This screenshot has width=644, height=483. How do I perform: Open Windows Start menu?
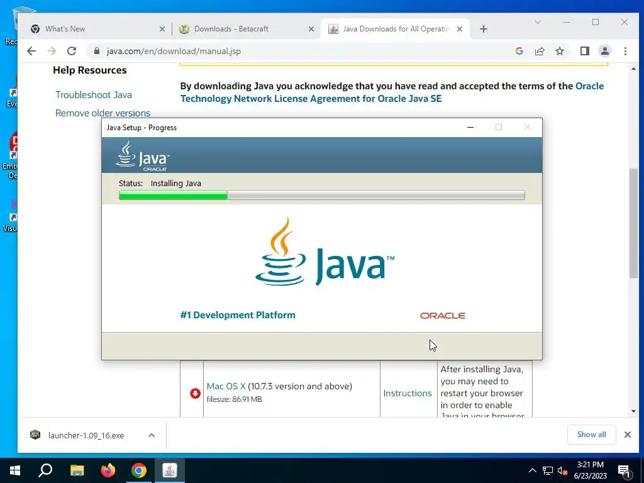[15, 470]
